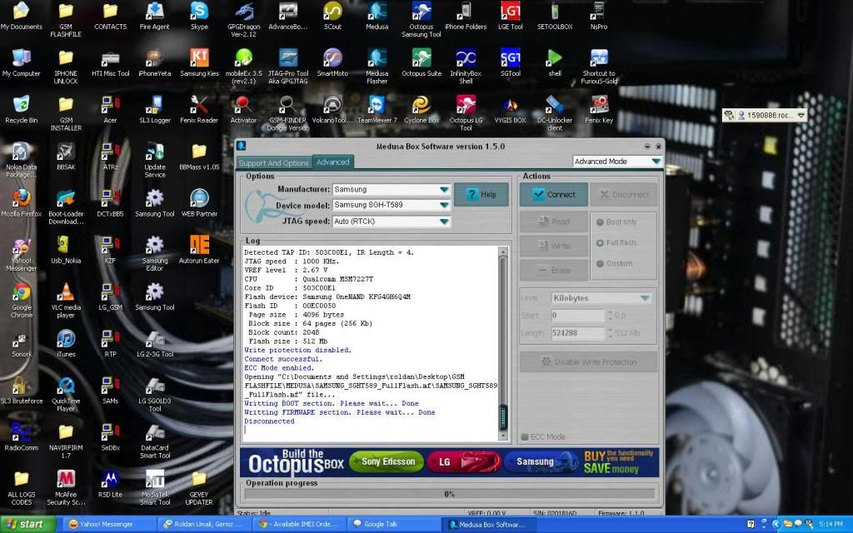Select the TeamViewer 7 icon
The width and height of the screenshot is (853, 533).
(x=377, y=109)
